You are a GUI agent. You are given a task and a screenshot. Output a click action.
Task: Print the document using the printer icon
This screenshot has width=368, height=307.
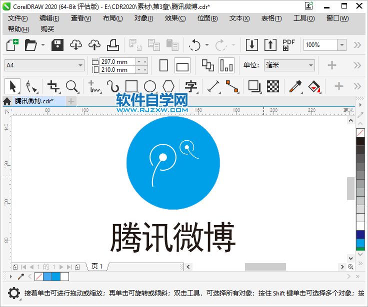click(x=113, y=45)
